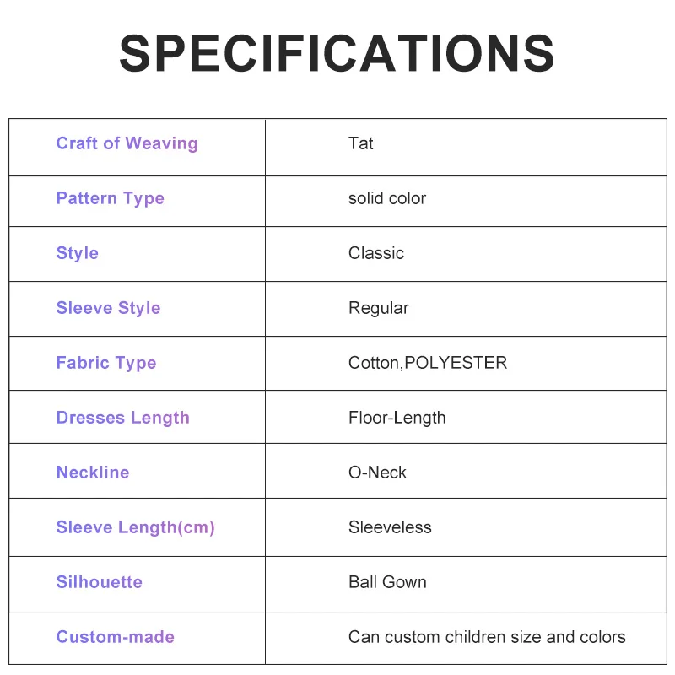Click the O-Neck value text
This screenshot has height=675, width=675.
377,472
